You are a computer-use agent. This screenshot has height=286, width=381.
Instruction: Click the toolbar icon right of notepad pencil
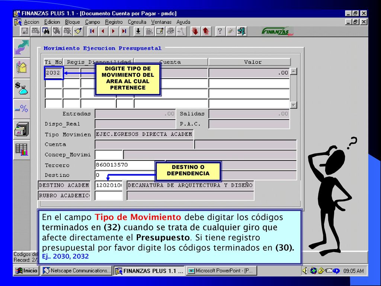coord(170,31)
